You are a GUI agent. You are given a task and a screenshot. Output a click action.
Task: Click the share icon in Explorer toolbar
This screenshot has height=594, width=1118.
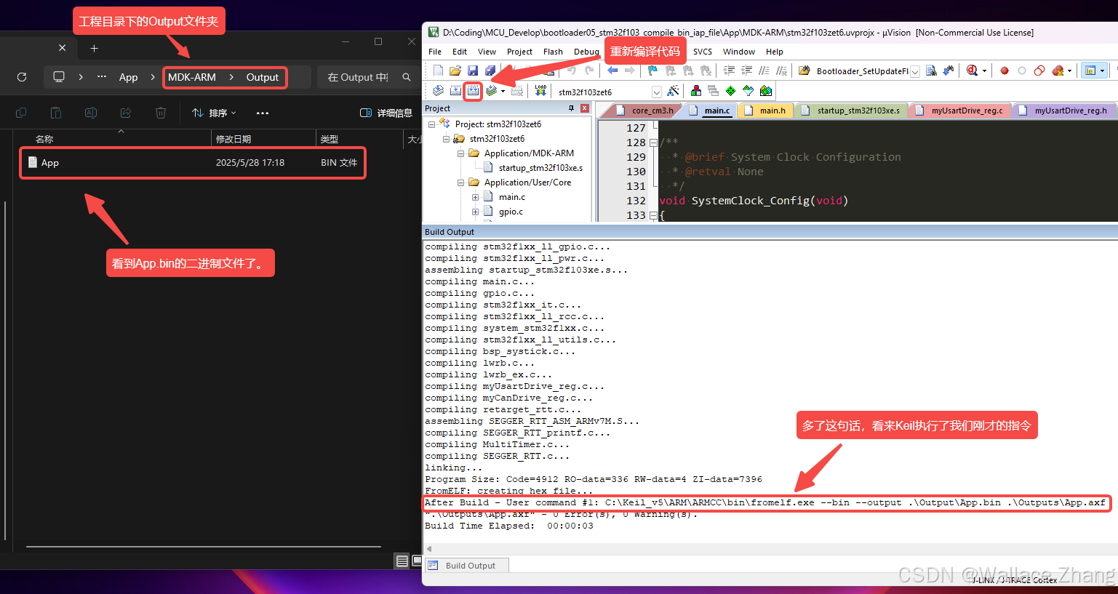coord(126,113)
